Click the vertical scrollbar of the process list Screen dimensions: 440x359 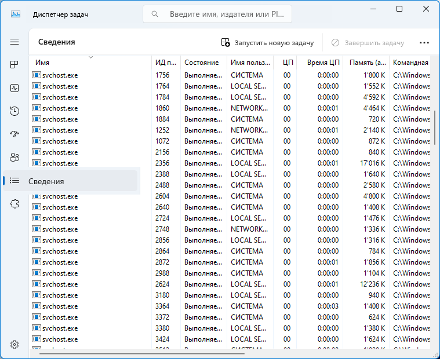point(434,126)
